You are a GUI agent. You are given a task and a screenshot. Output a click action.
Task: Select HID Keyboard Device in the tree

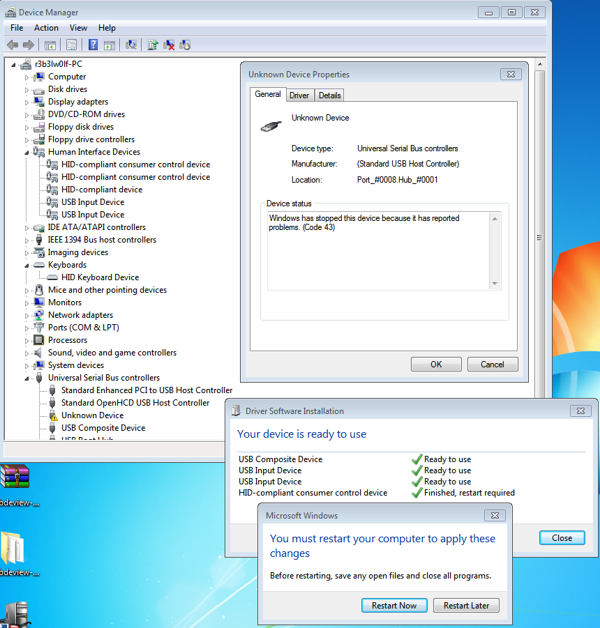[x=100, y=277]
